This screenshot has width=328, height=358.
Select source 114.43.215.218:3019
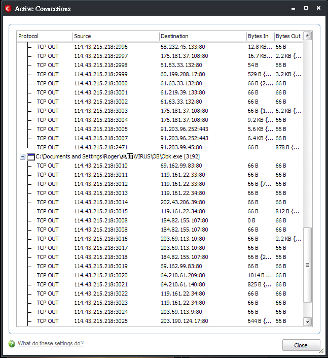101,266
